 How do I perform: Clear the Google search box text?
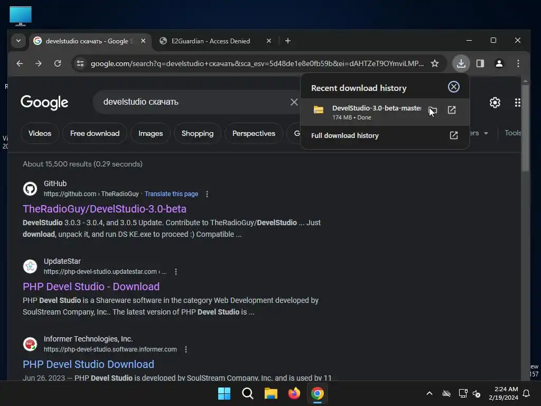(x=294, y=102)
